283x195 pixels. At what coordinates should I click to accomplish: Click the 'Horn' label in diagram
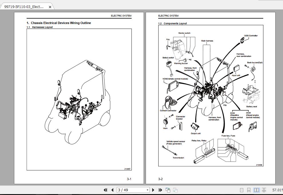coord(165,128)
